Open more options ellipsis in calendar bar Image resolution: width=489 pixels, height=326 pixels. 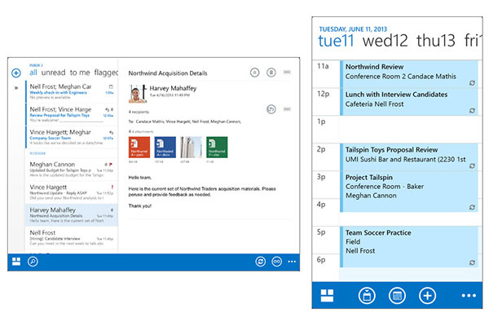pyautogui.click(x=468, y=296)
